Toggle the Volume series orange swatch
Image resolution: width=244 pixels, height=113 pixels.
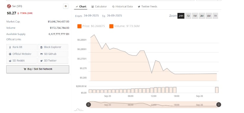(x=111, y=26)
